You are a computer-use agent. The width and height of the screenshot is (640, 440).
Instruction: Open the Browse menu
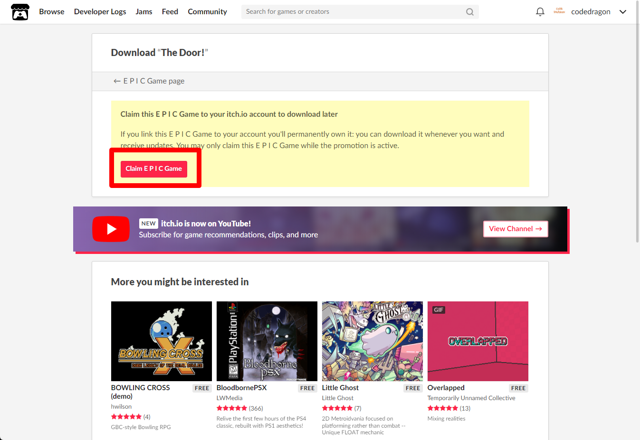pyautogui.click(x=52, y=11)
